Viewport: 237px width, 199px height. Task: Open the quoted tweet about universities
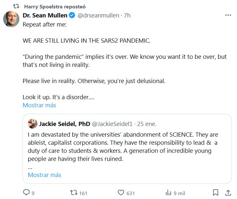point(127,147)
